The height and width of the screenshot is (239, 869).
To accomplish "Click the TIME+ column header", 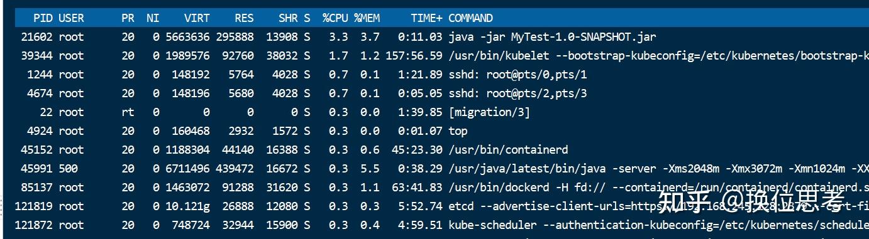I will 426,18.
